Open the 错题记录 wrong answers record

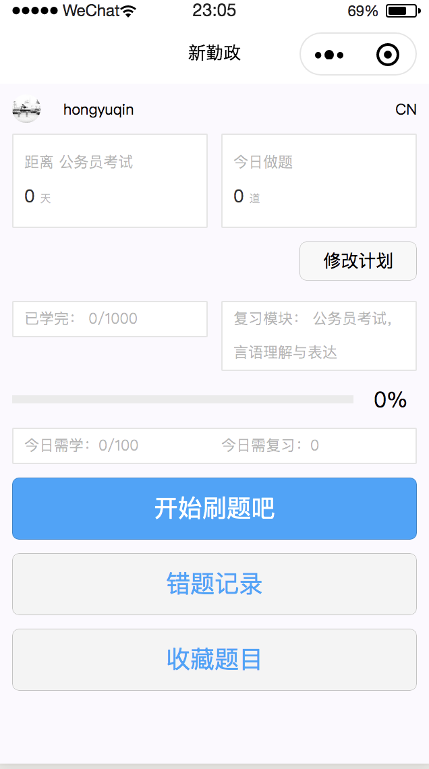pos(214,584)
